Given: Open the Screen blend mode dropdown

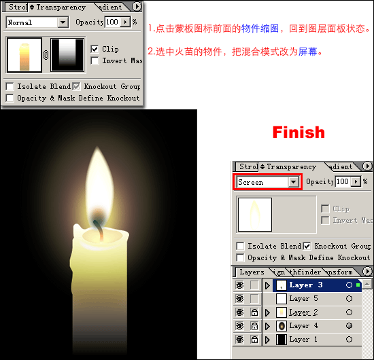Looking at the screenshot, I should point(293,182).
